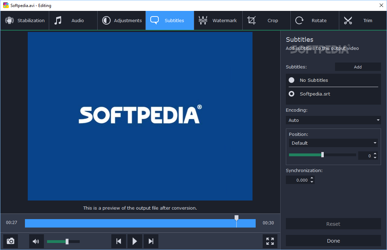Jump to previous frame button
Viewport: 387px width, 250px height.
[119, 241]
